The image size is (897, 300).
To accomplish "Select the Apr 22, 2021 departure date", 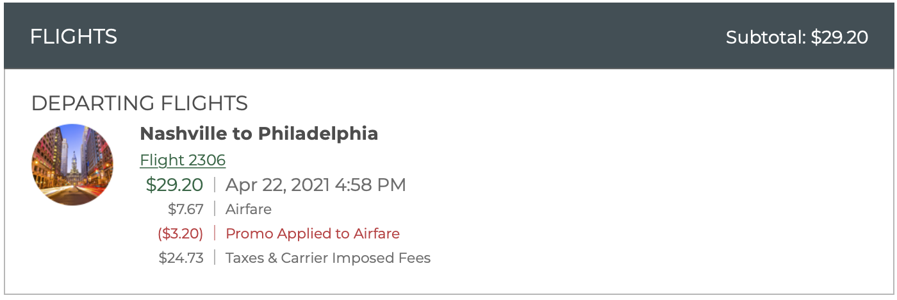I will (280, 185).
